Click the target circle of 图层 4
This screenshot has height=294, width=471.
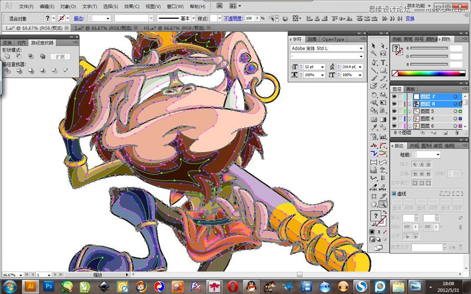[455, 119]
